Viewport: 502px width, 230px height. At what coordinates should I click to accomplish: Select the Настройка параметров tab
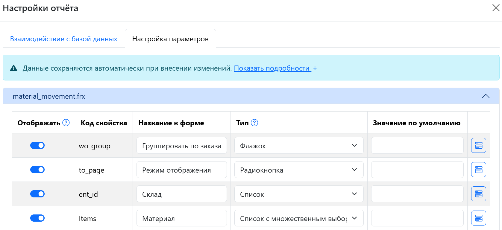click(x=170, y=39)
